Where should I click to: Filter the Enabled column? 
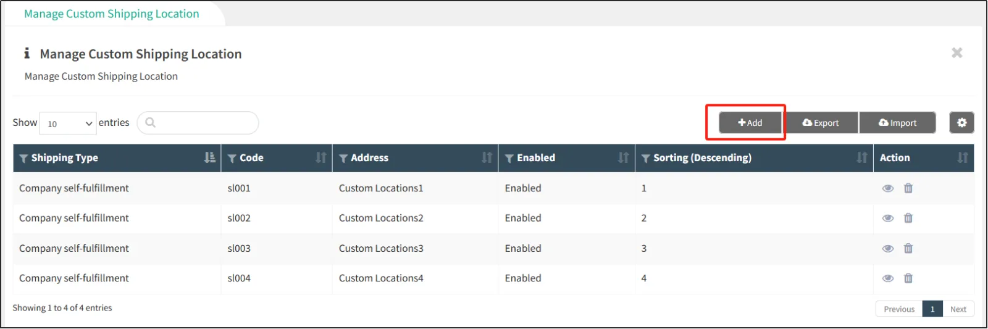click(x=509, y=159)
